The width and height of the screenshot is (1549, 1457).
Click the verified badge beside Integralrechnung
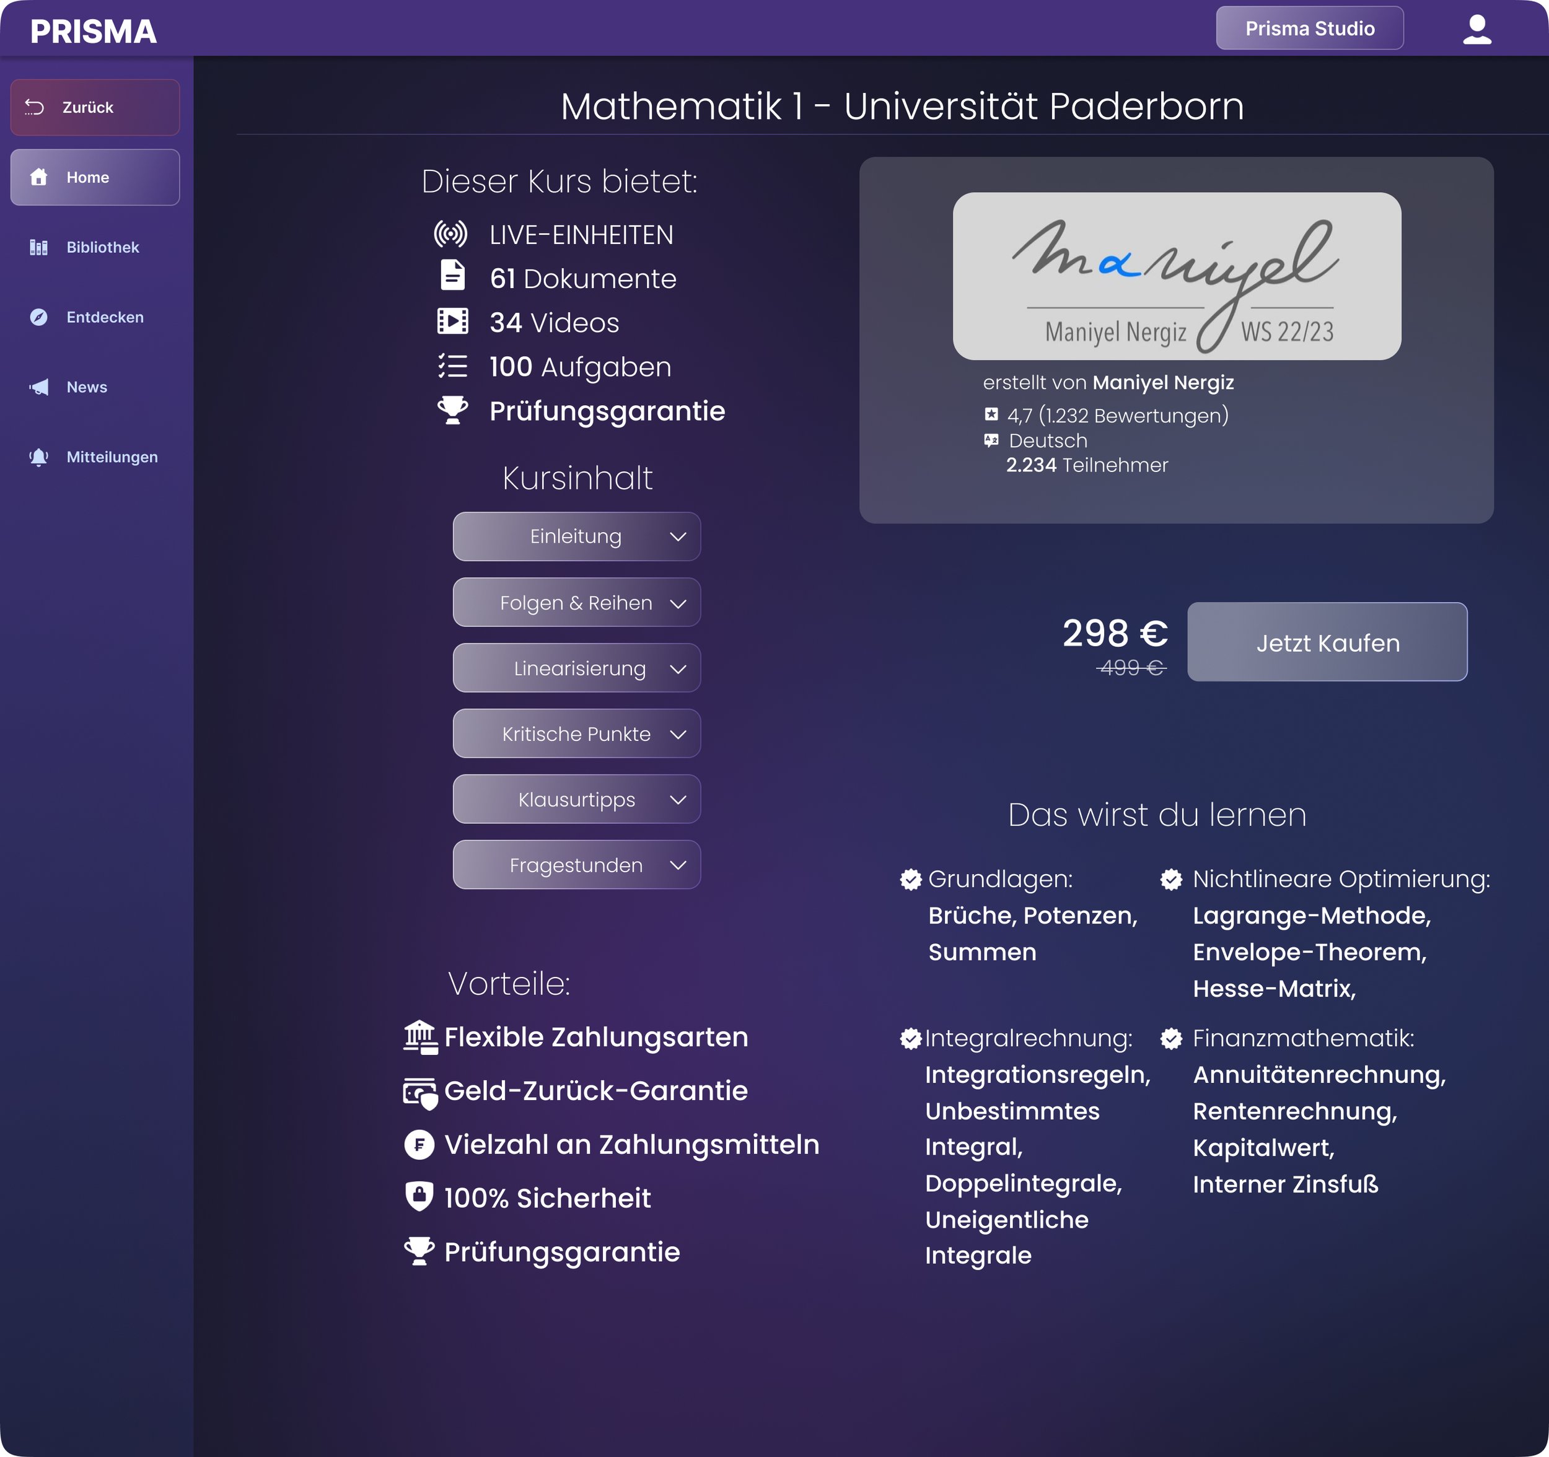911,1039
